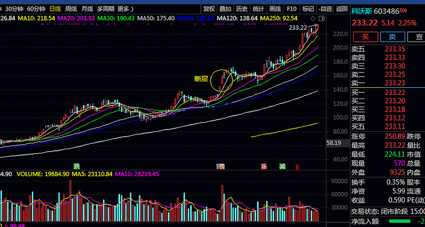
Task: Click the blue 卖 sell button
Action: 393,37
